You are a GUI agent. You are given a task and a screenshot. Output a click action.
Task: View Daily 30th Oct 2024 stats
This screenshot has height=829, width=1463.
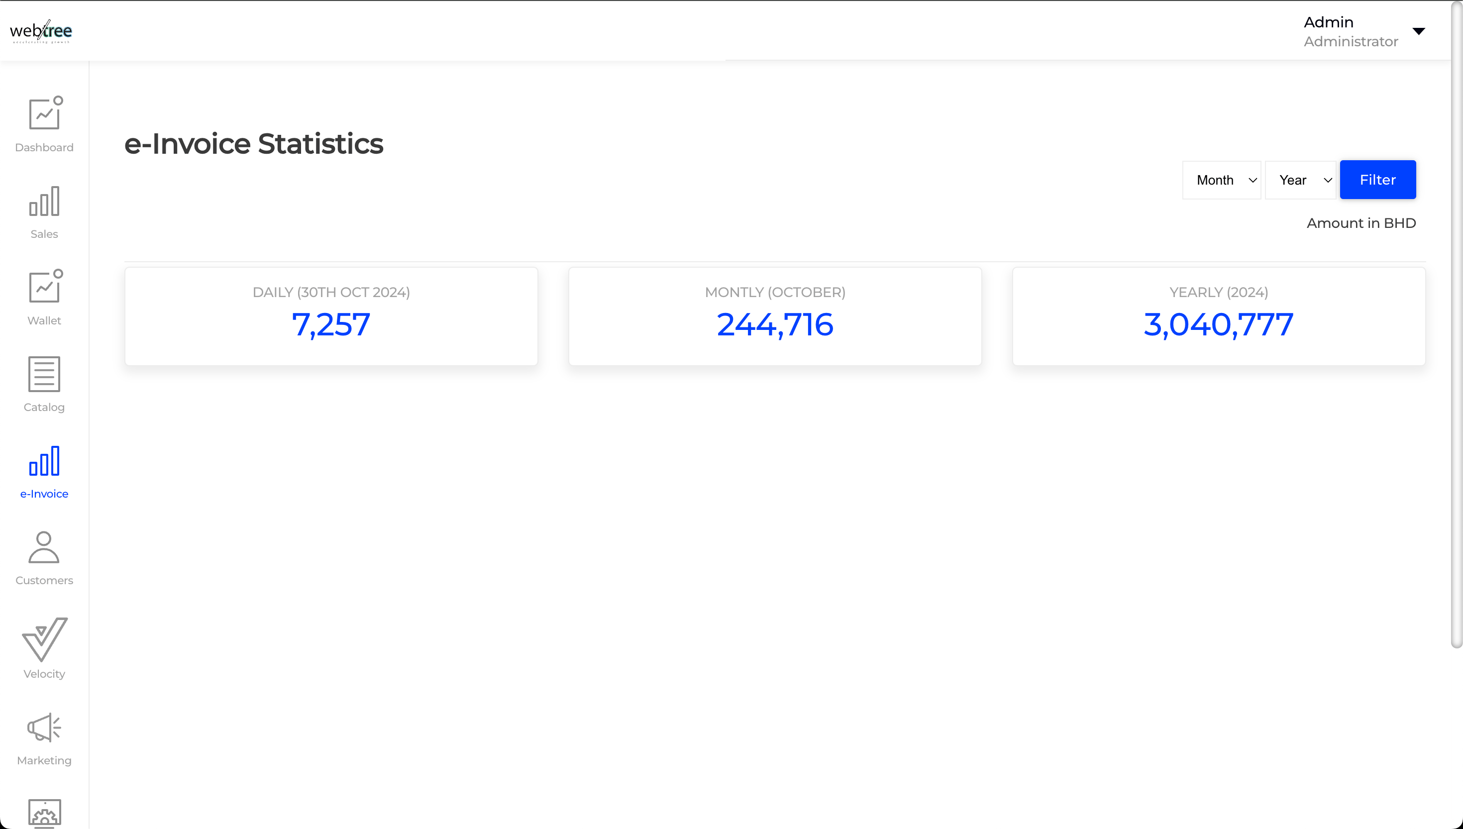pos(330,315)
